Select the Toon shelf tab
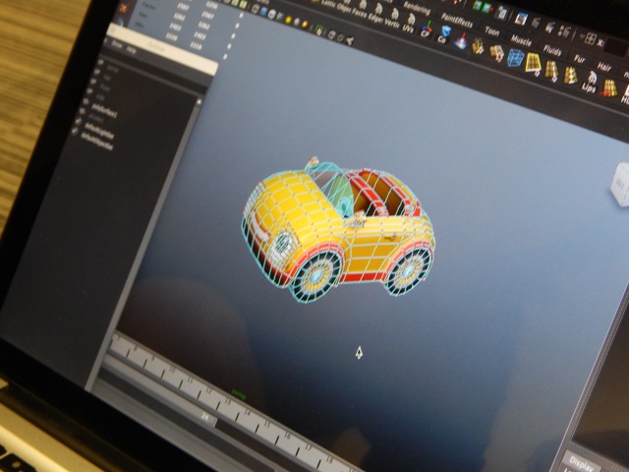The width and height of the screenshot is (629, 472). [491, 30]
